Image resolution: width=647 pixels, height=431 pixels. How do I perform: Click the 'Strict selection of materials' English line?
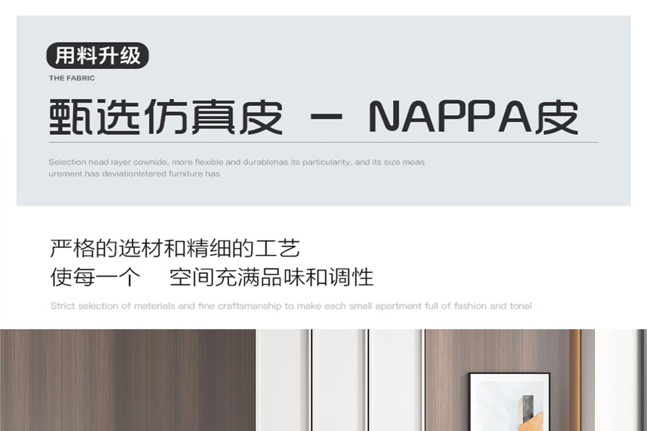(291, 306)
